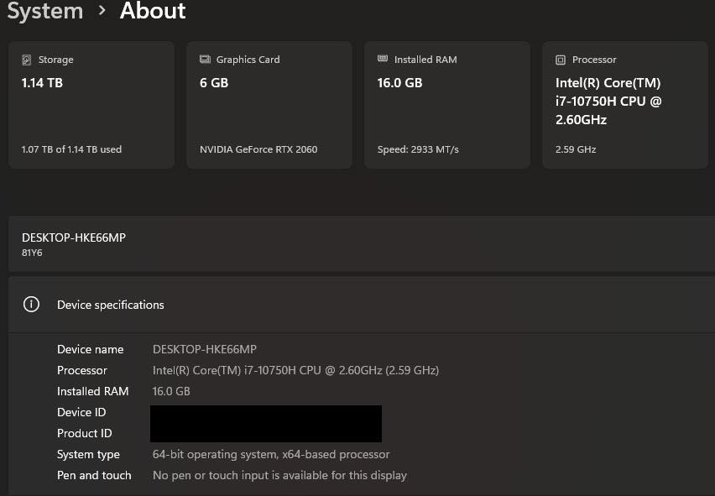Go back to System breadcrumb
This screenshot has width=715, height=496.
[x=45, y=10]
